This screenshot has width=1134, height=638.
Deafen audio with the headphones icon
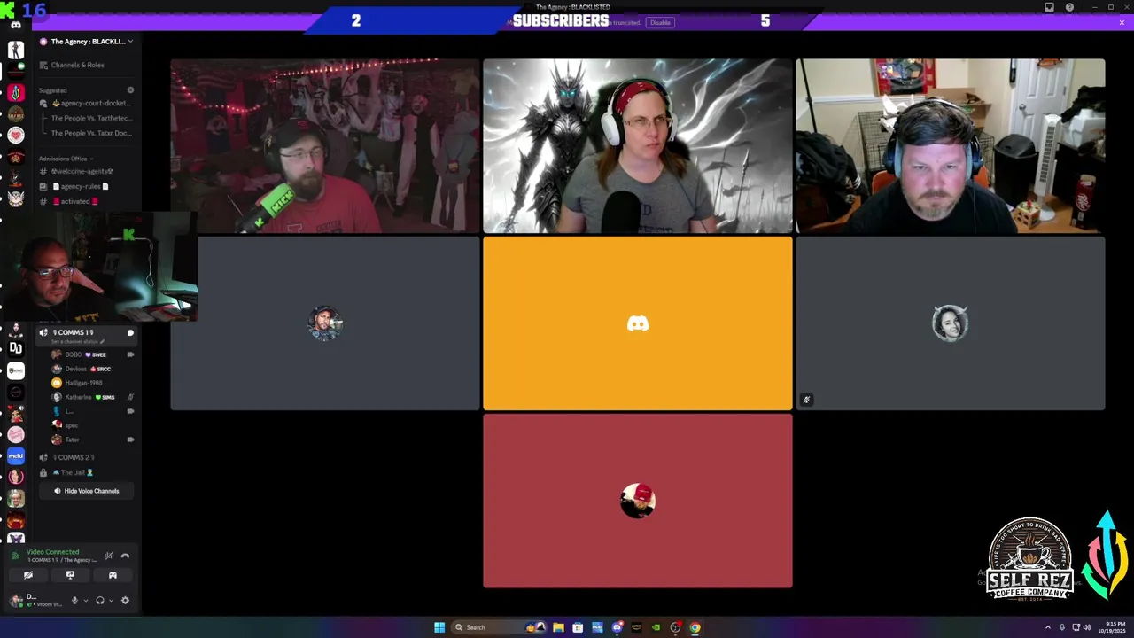click(x=99, y=600)
